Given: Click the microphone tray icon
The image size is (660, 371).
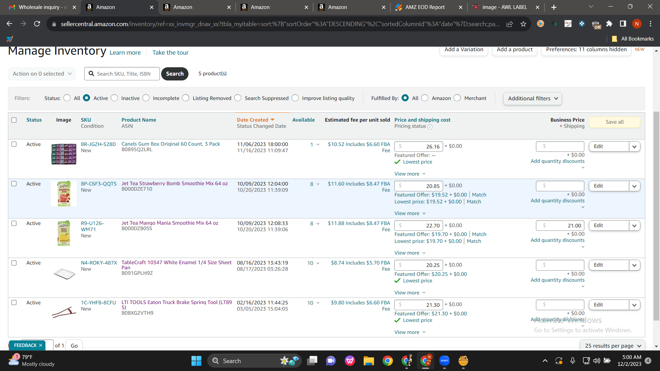Looking at the screenshot, I should (573, 361).
